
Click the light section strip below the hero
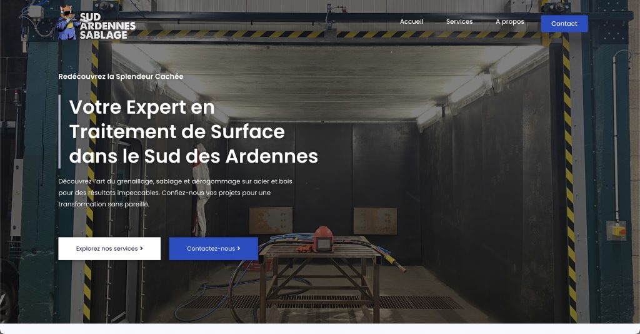[x=320, y=329]
